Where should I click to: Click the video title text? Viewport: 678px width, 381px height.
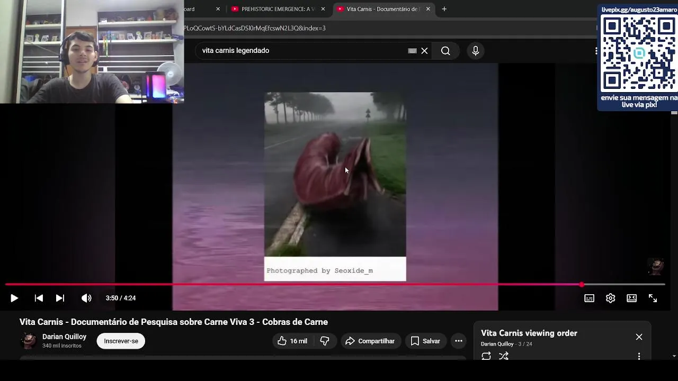[174, 322]
